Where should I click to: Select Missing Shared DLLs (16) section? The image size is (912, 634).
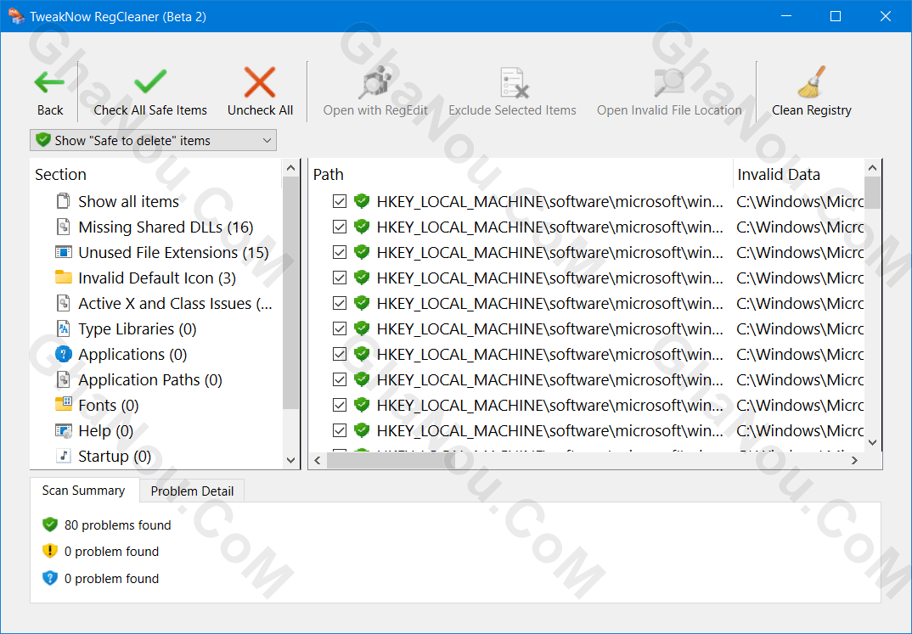click(166, 227)
